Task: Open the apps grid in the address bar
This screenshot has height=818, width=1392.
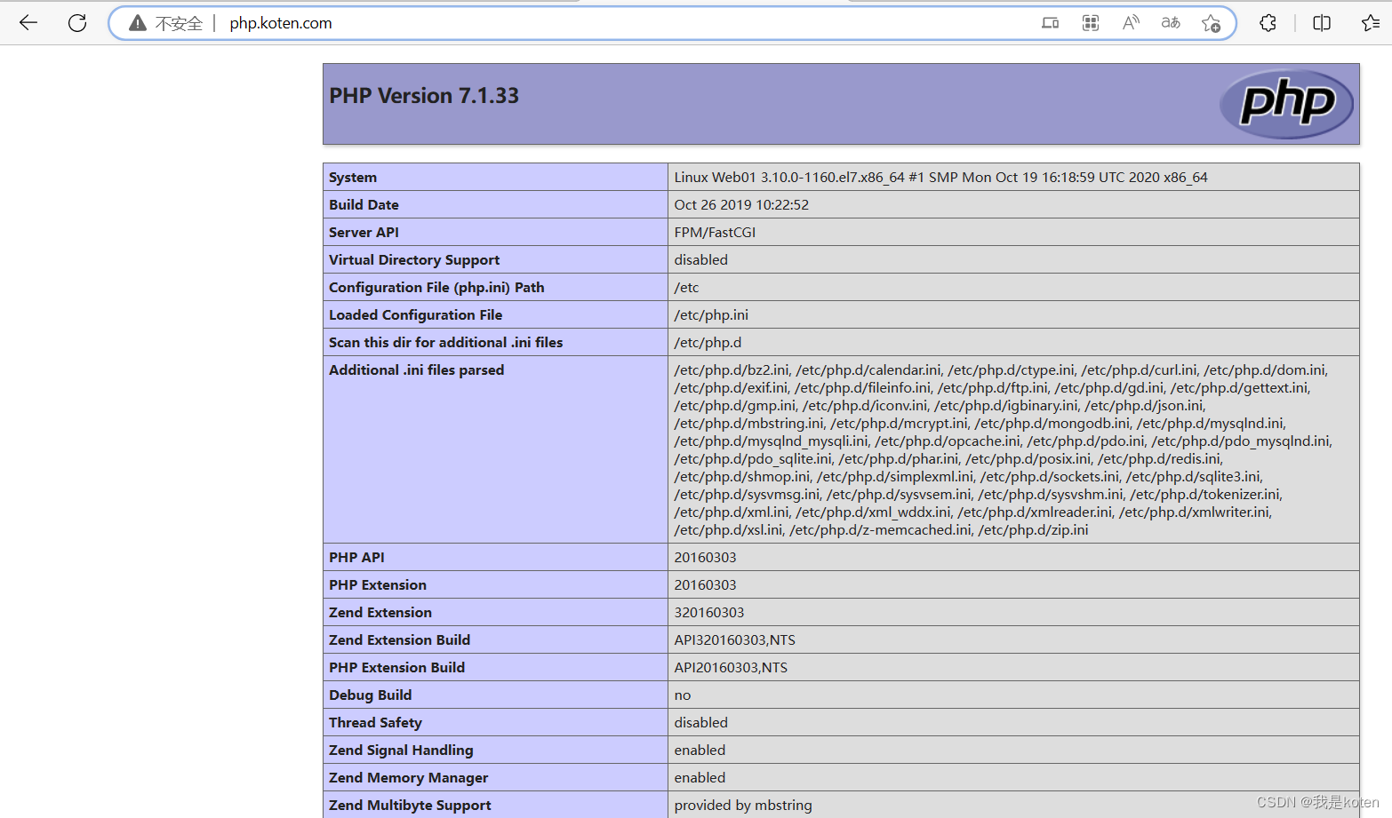Action: tap(1090, 22)
